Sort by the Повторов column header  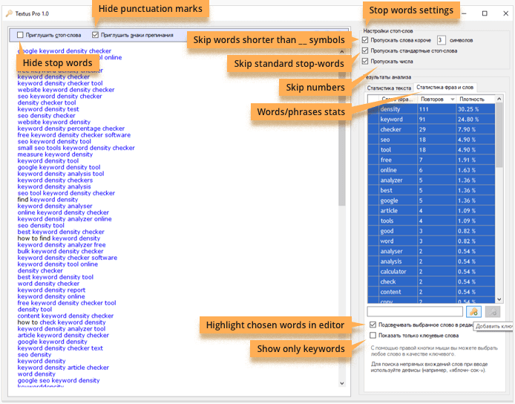pos(437,99)
